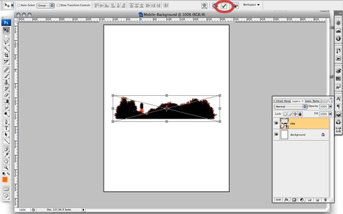Toggle lock image pixels brush icon
The image size is (343, 214).
[290, 114]
